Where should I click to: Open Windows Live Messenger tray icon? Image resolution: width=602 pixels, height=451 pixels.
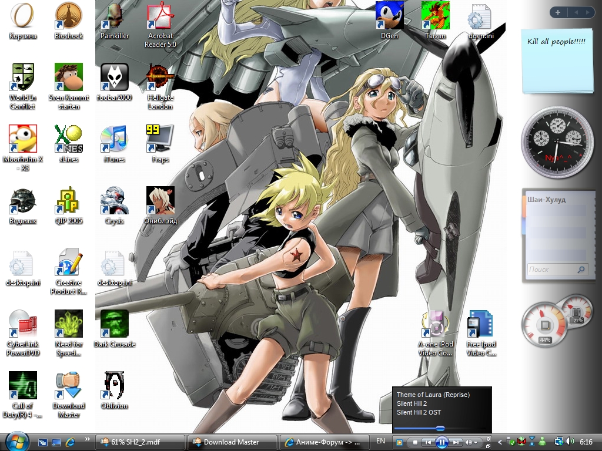click(543, 442)
